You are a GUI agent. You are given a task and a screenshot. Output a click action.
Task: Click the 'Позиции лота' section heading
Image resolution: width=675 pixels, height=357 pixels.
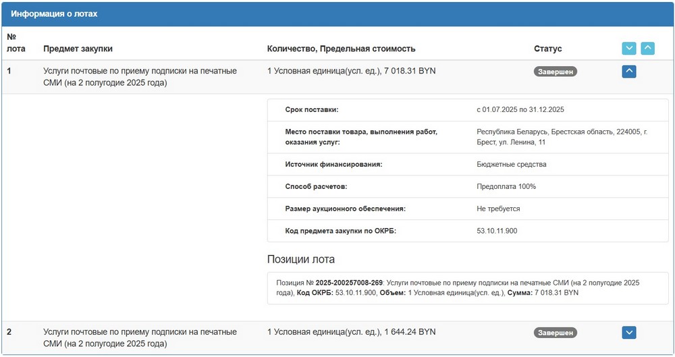(x=301, y=259)
